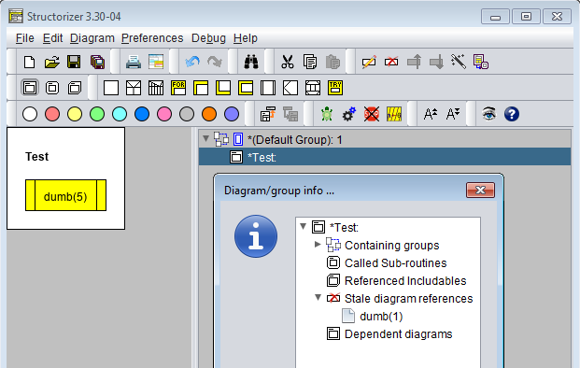Edit the selected element with pencil icon
Screen dimensions: 580x368
point(369,62)
